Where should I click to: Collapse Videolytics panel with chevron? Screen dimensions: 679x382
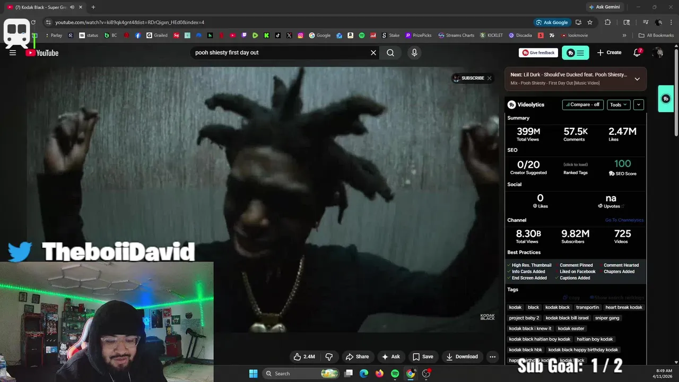pyautogui.click(x=639, y=105)
